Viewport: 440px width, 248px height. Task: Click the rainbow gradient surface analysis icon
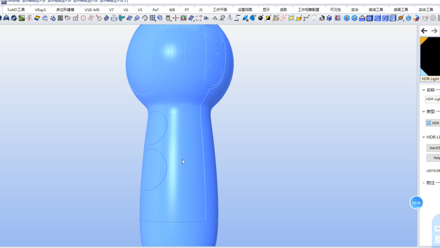pos(37,18)
